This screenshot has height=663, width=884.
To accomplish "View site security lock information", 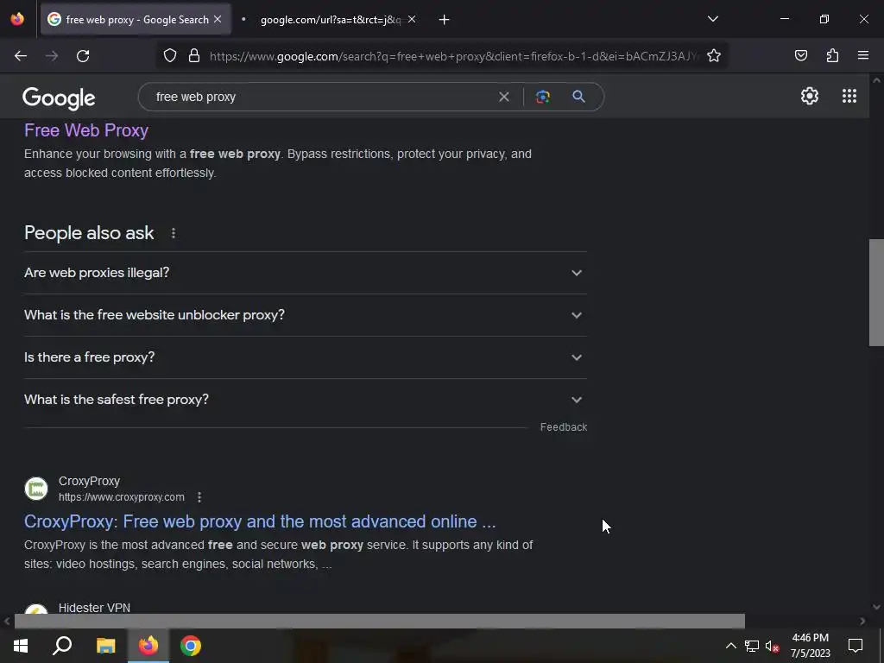I will tap(194, 56).
